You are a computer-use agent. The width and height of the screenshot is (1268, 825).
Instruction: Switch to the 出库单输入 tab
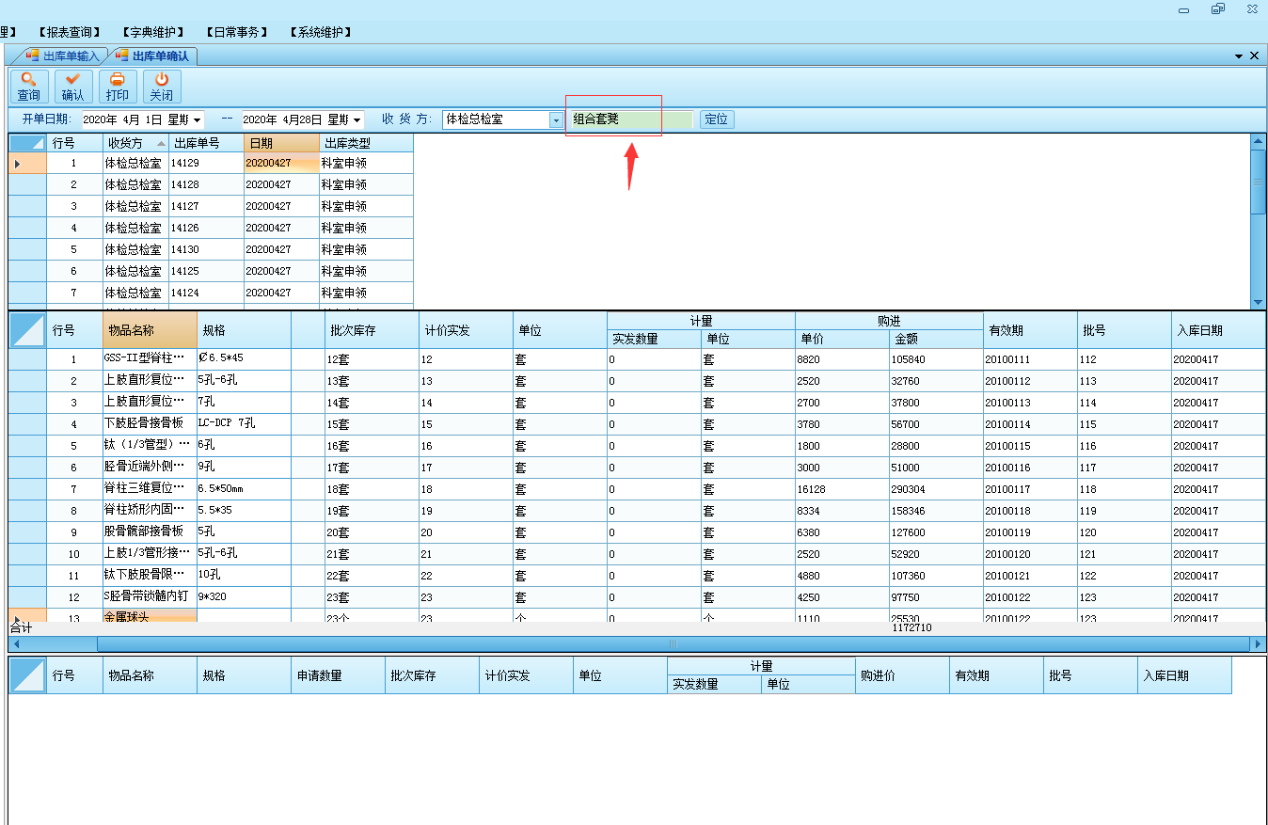click(x=63, y=56)
